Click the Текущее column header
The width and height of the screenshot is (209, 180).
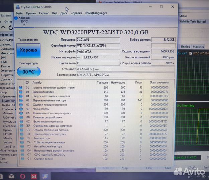pos(102,83)
